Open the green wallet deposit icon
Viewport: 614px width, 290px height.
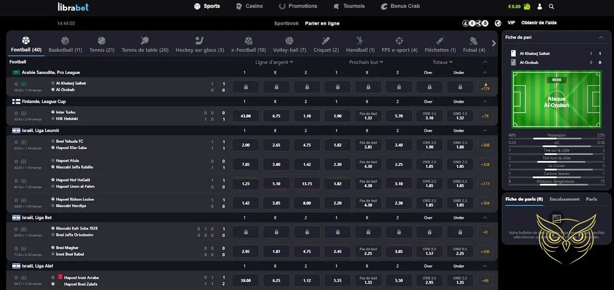(527, 7)
